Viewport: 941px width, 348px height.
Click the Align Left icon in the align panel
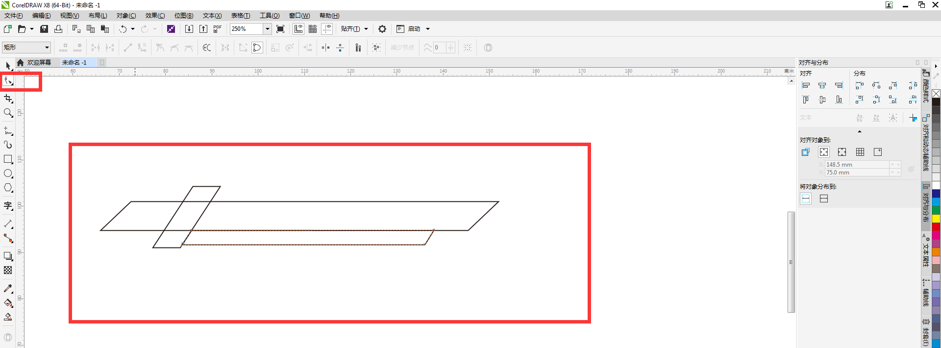click(806, 85)
